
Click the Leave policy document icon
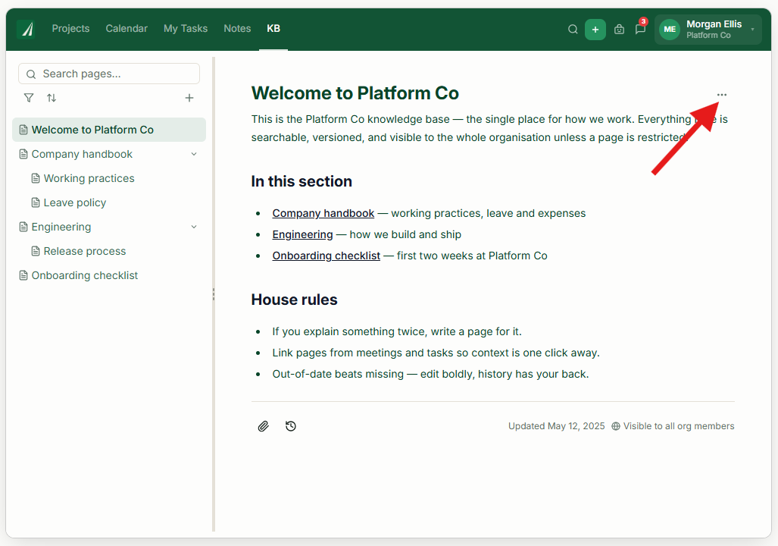click(x=36, y=202)
